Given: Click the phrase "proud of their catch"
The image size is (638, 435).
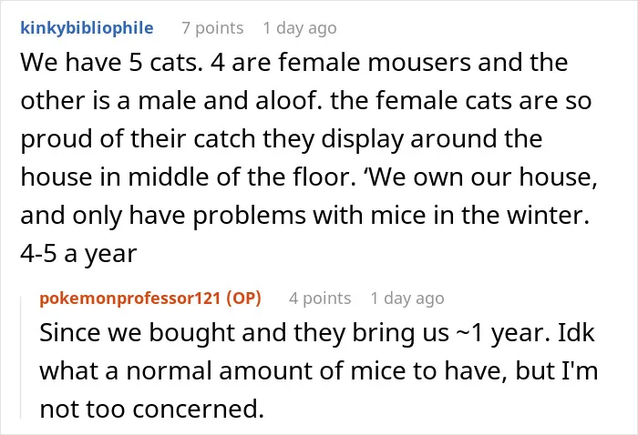Looking at the screenshot, I should (x=139, y=139).
